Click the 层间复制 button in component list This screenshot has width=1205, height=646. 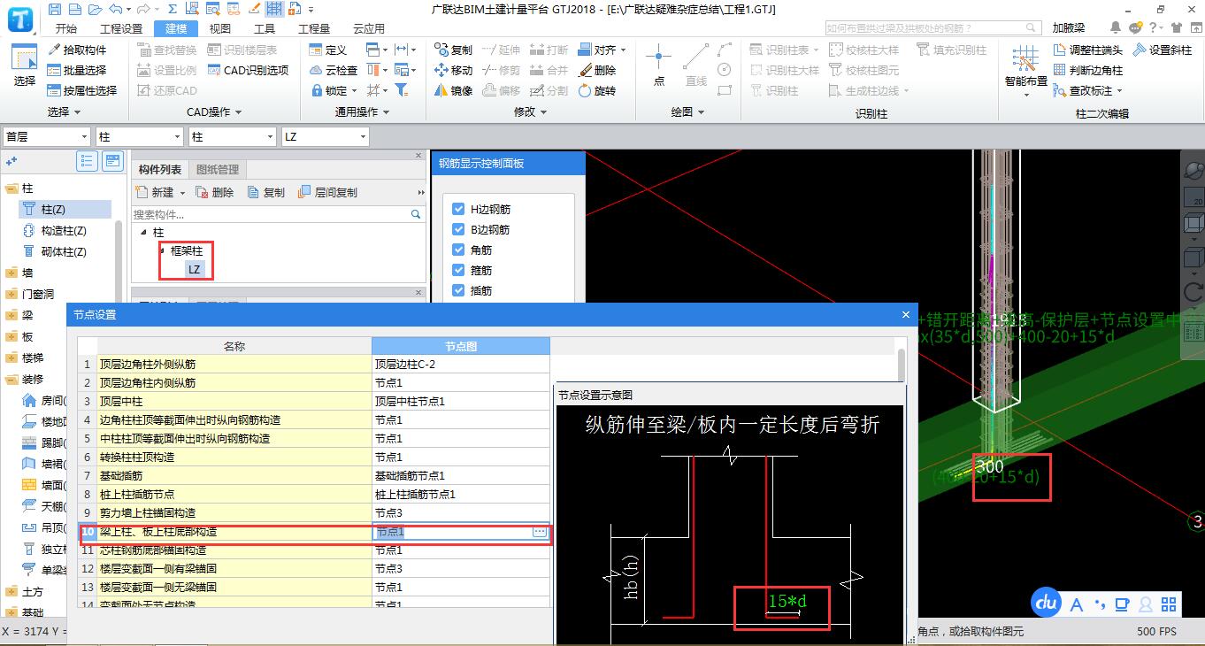coord(327,192)
